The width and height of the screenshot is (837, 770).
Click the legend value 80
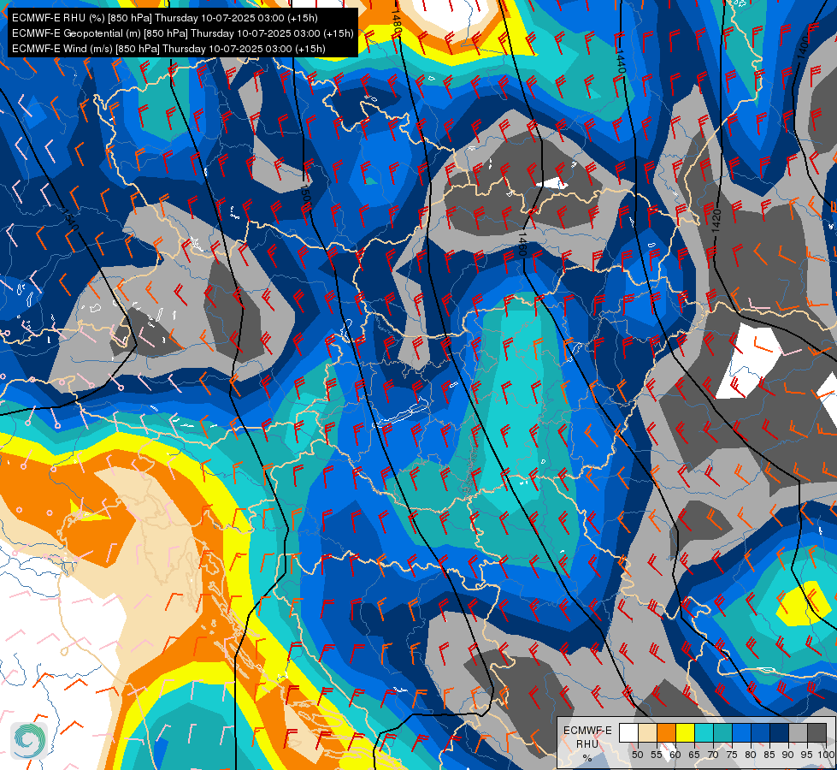[x=751, y=755]
